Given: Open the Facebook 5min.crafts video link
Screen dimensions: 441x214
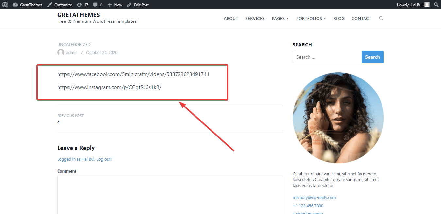Looking at the screenshot, I should click(133, 74).
